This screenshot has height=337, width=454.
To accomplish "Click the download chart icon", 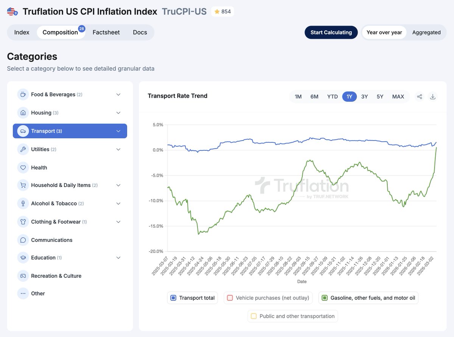I will tap(433, 96).
